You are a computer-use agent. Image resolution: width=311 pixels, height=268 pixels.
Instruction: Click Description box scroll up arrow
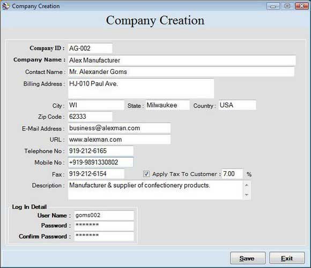pos(247,185)
